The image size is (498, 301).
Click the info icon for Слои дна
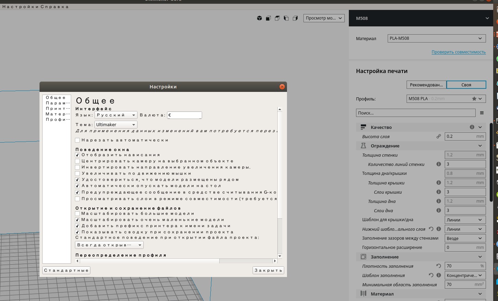tap(439, 210)
